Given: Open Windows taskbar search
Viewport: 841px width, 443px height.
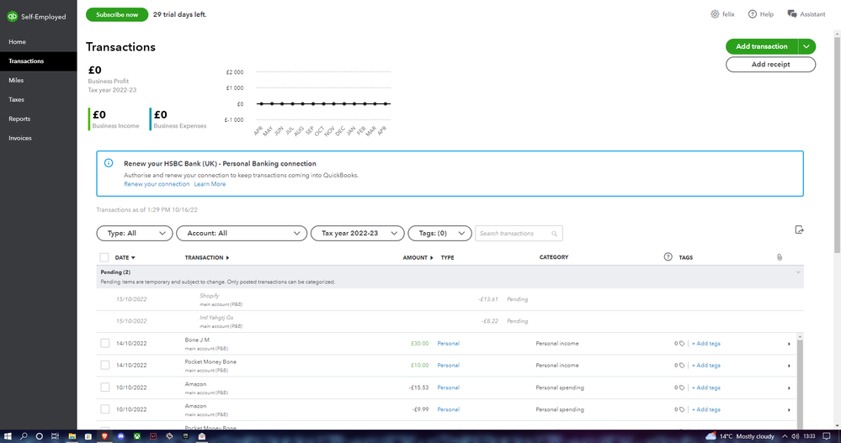Looking at the screenshot, I should click(24, 436).
